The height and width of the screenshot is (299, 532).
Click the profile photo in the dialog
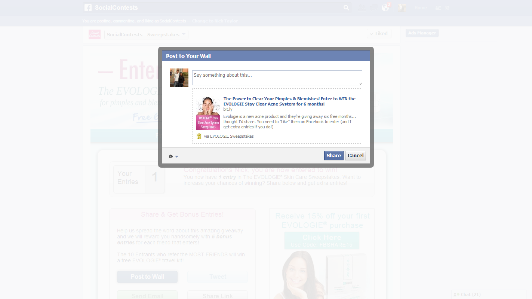[179, 78]
